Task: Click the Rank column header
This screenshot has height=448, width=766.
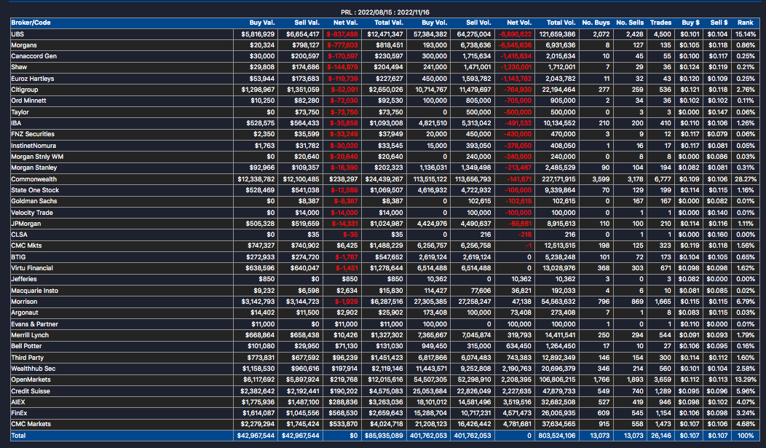Action: click(745, 23)
